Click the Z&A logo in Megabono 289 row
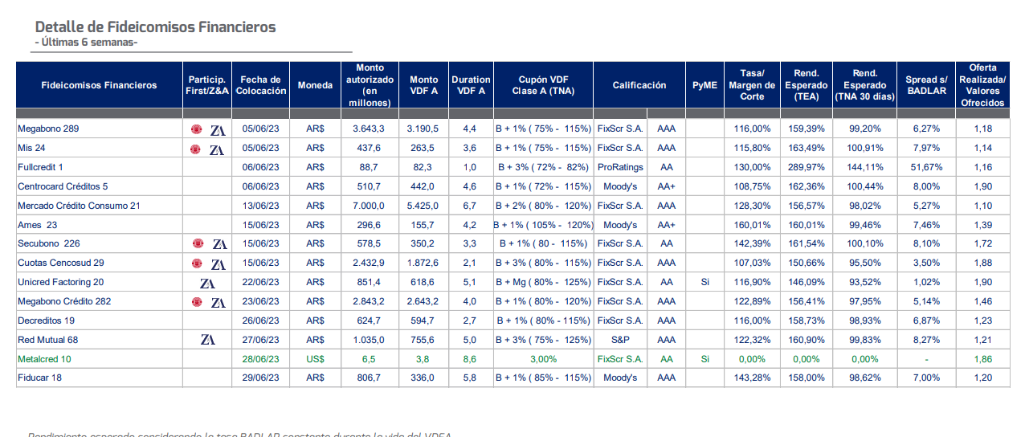This screenshot has height=437, width=1025. coord(218,129)
